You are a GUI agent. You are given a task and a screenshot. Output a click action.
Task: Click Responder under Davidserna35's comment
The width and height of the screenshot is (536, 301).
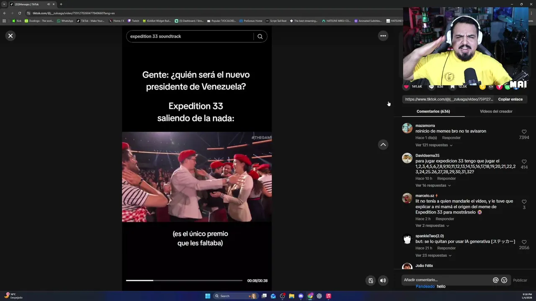446,179
